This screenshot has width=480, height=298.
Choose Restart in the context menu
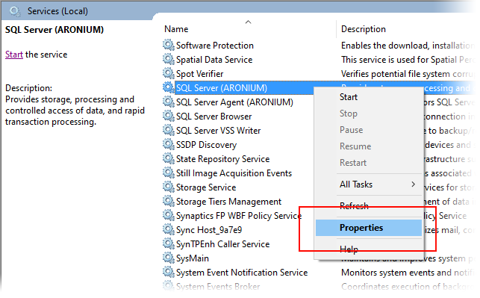tap(369, 163)
